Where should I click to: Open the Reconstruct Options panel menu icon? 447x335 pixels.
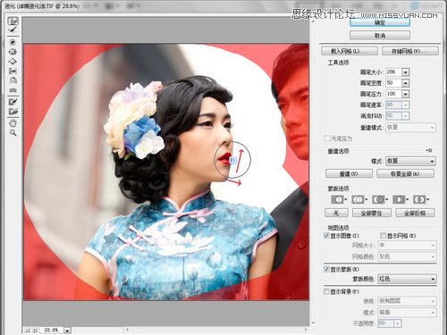(x=429, y=151)
